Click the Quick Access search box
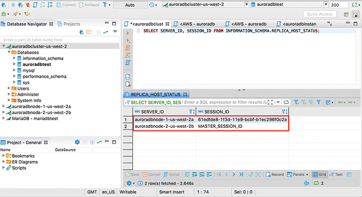 (319, 14)
